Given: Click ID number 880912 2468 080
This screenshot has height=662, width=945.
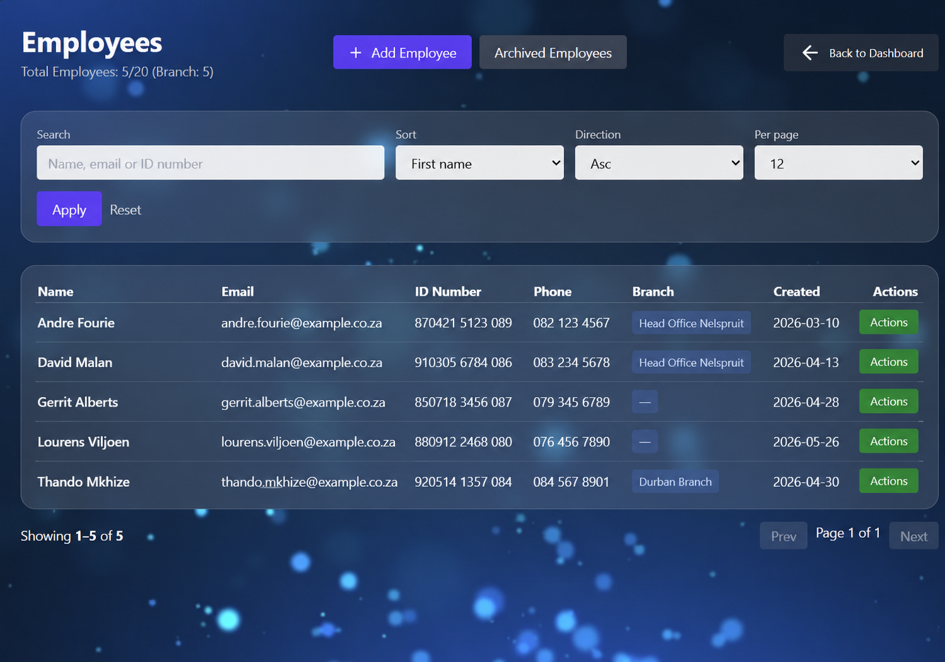Looking at the screenshot, I should [x=463, y=442].
